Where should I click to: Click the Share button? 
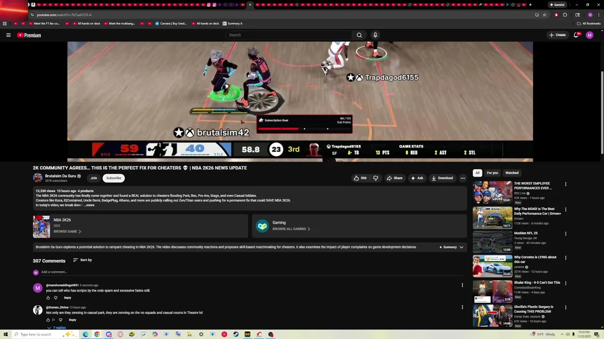pos(394,178)
